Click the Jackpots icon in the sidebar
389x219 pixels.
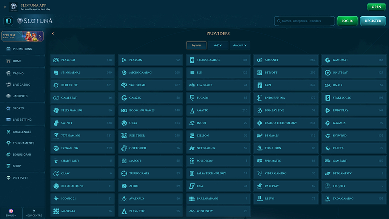point(8,96)
